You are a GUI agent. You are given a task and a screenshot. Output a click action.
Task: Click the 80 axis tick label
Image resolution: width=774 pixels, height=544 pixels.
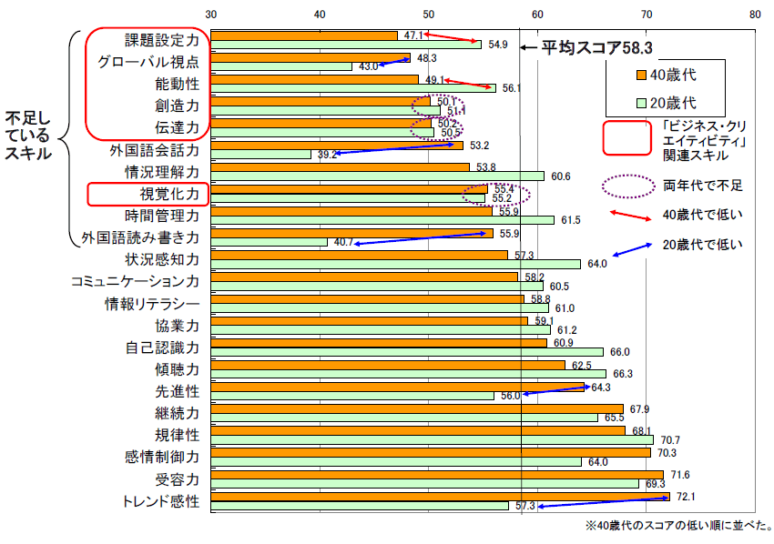pos(755,14)
